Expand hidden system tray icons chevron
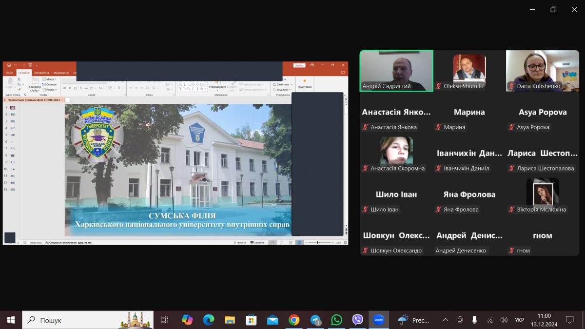The image size is (585, 329). [445, 320]
